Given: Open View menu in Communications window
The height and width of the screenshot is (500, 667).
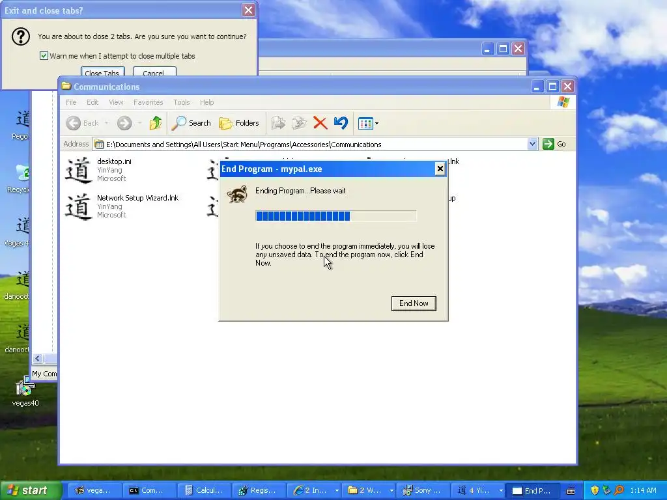Looking at the screenshot, I should (x=116, y=102).
